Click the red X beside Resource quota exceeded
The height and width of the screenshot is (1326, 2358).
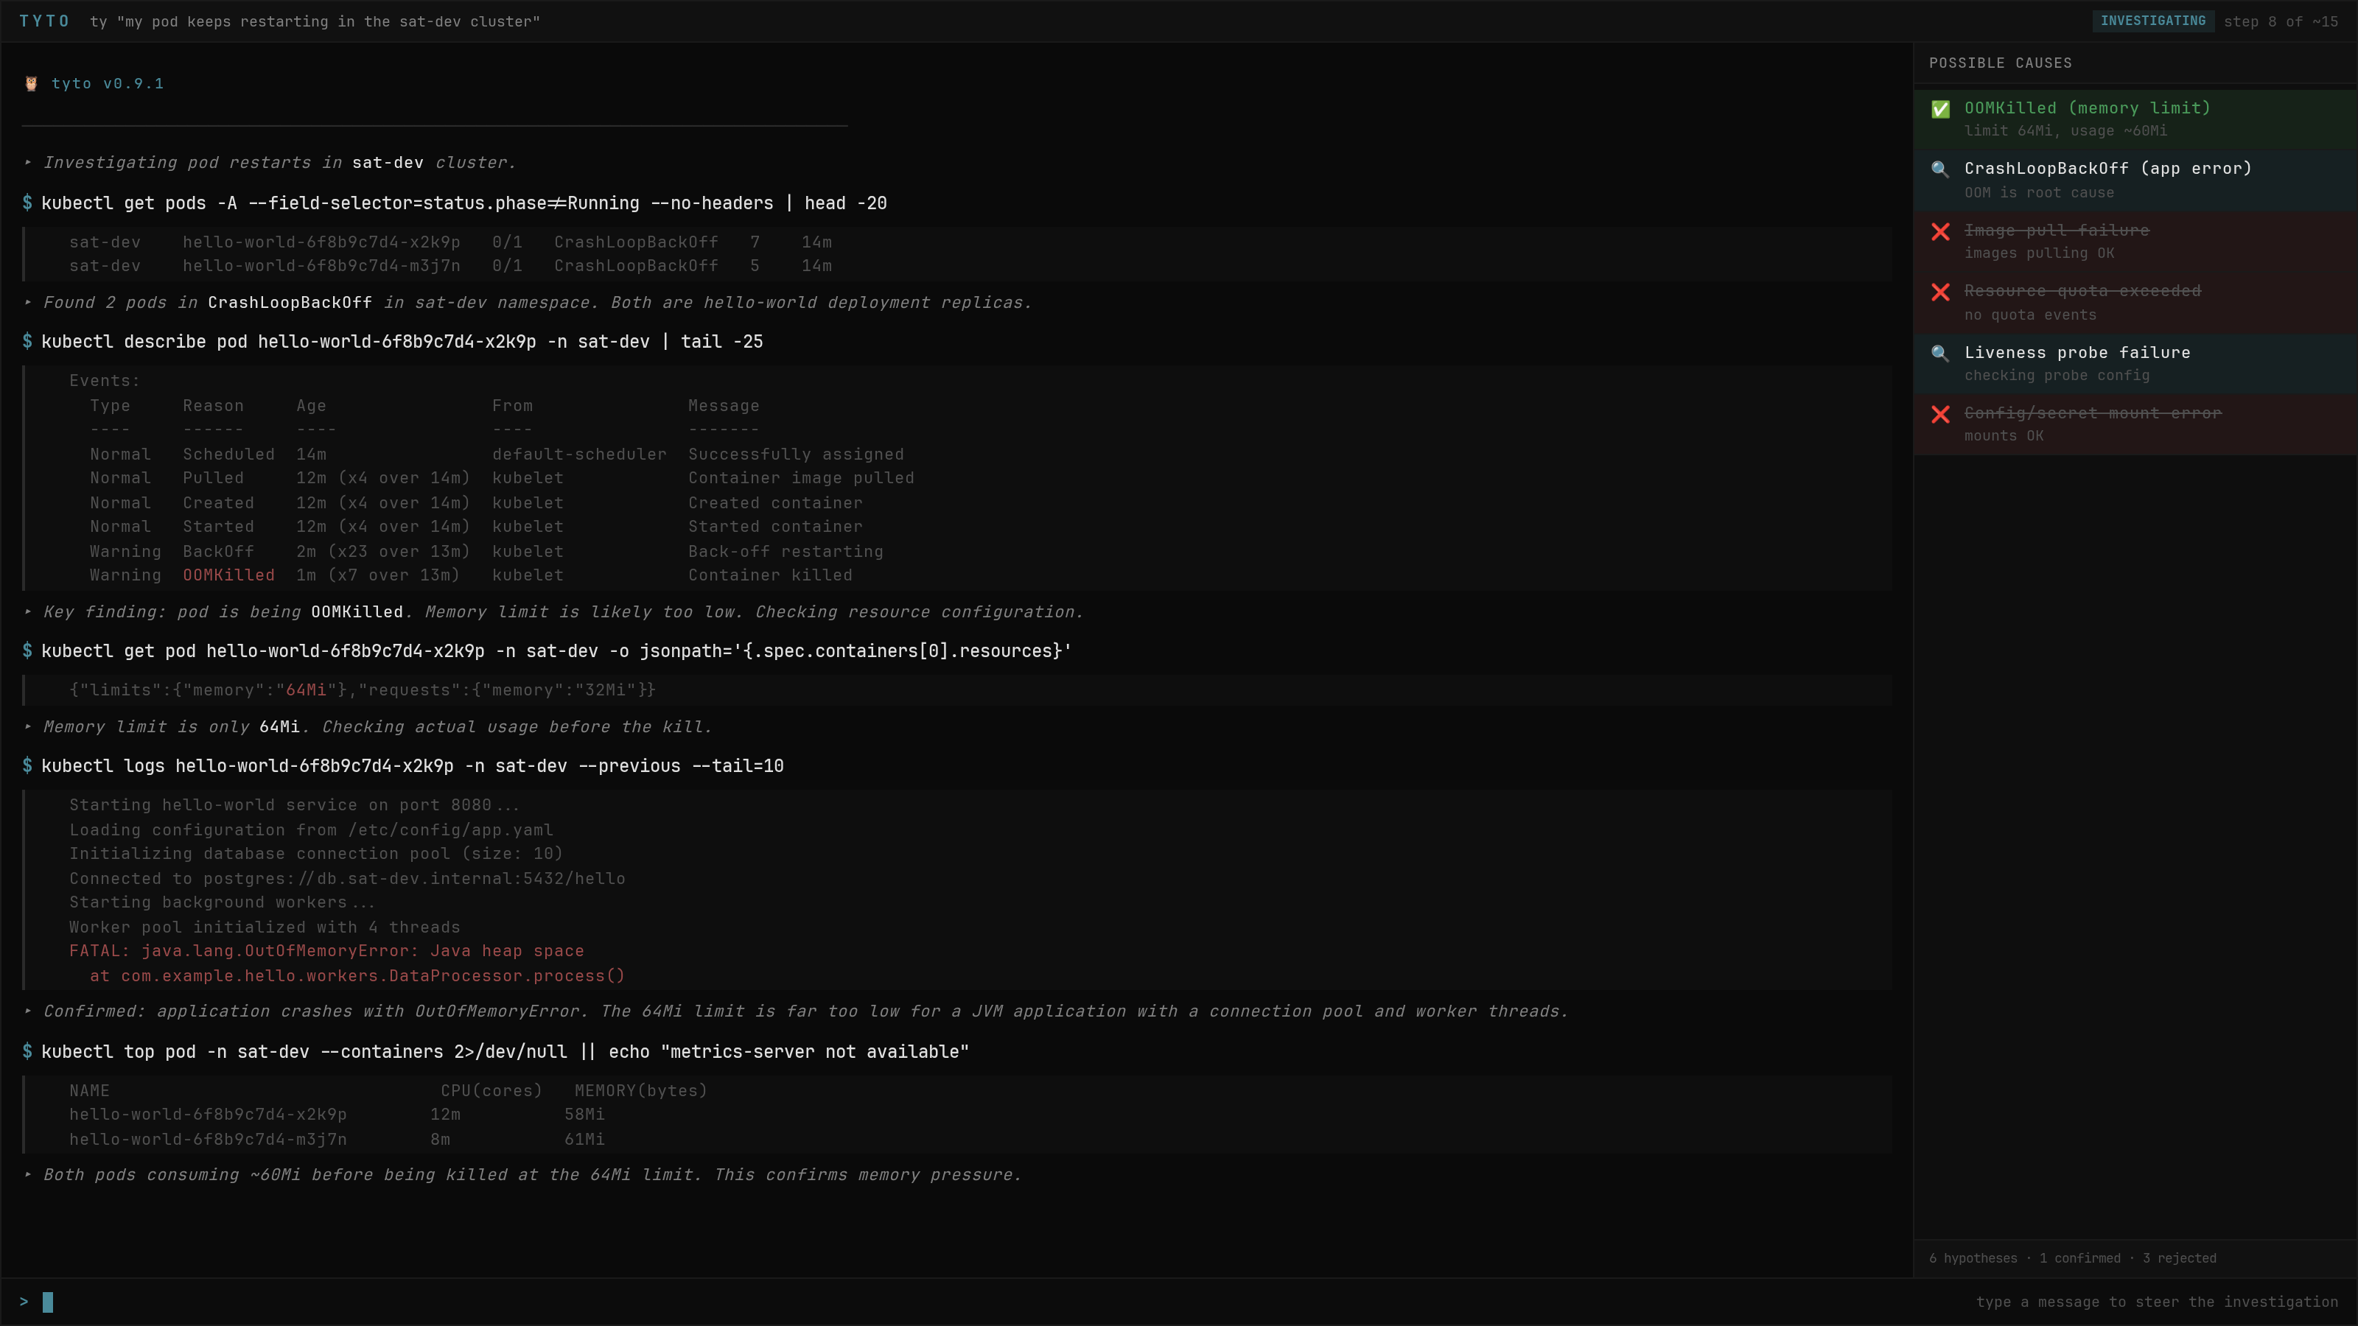(1939, 292)
